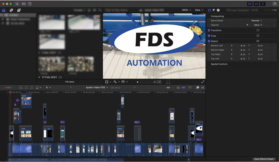Open the Blend Mode Normal popup
The height and width of the screenshot is (162, 279).
(256, 21)
